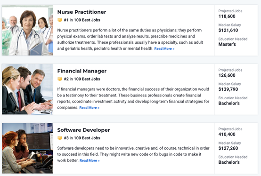Click the Master's education requirement
This screenshot has width=261, height=176.
coord(227,44)
